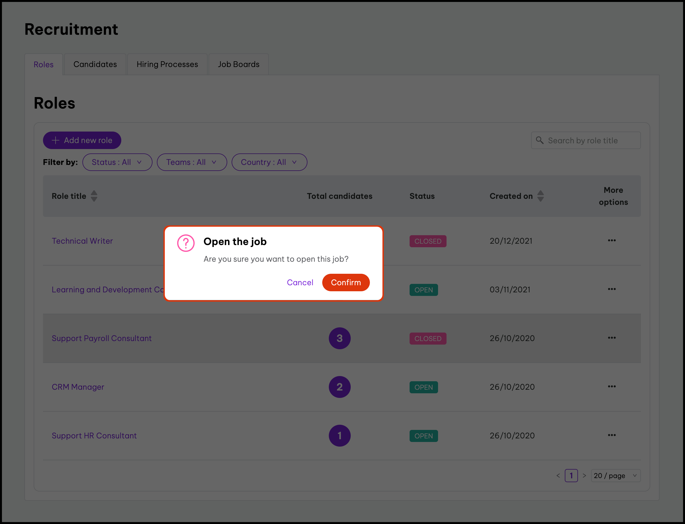The width and height of the screenshot is (685, 524).
Task: Sort by Role title arrows
Action: (94, 196)
